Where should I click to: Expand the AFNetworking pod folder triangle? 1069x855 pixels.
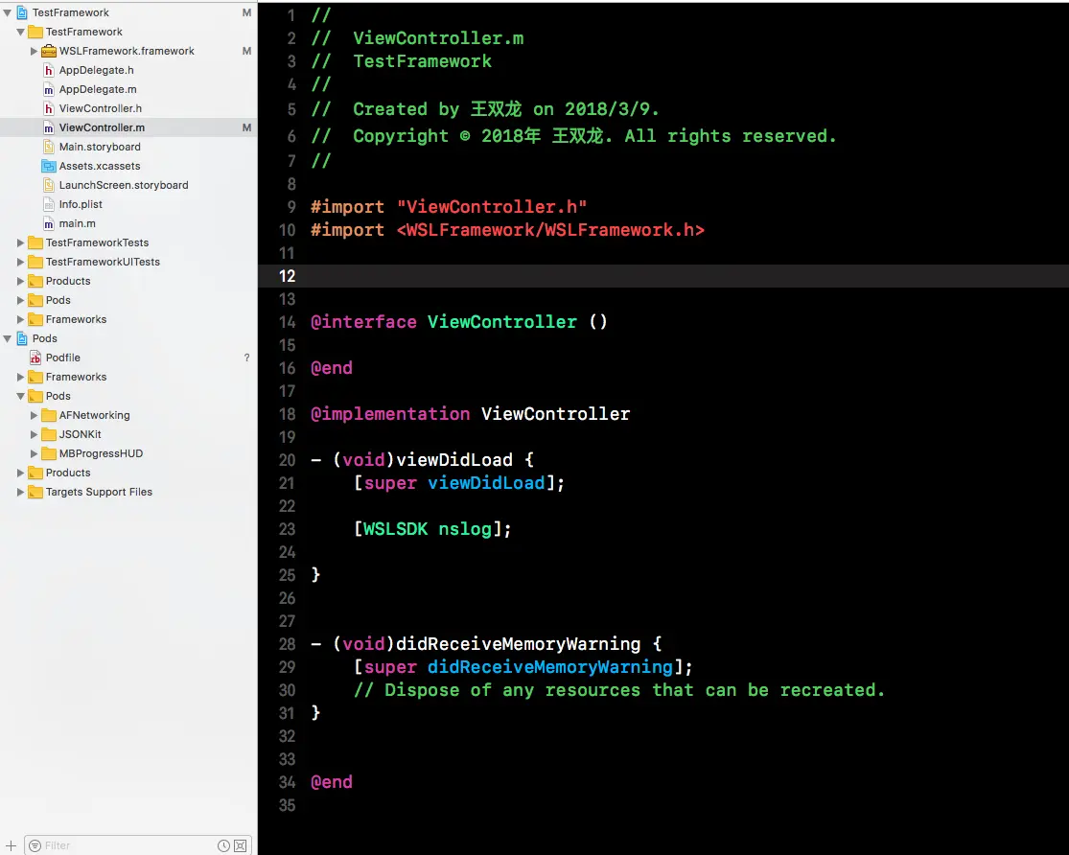coord(34,415)
